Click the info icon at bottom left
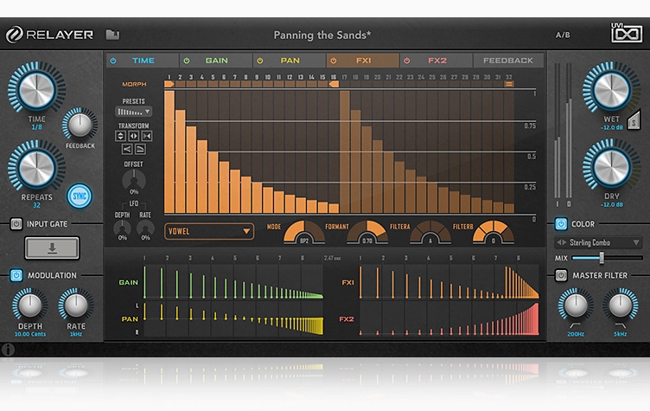The image size is (650, 411). click(9, 350)
